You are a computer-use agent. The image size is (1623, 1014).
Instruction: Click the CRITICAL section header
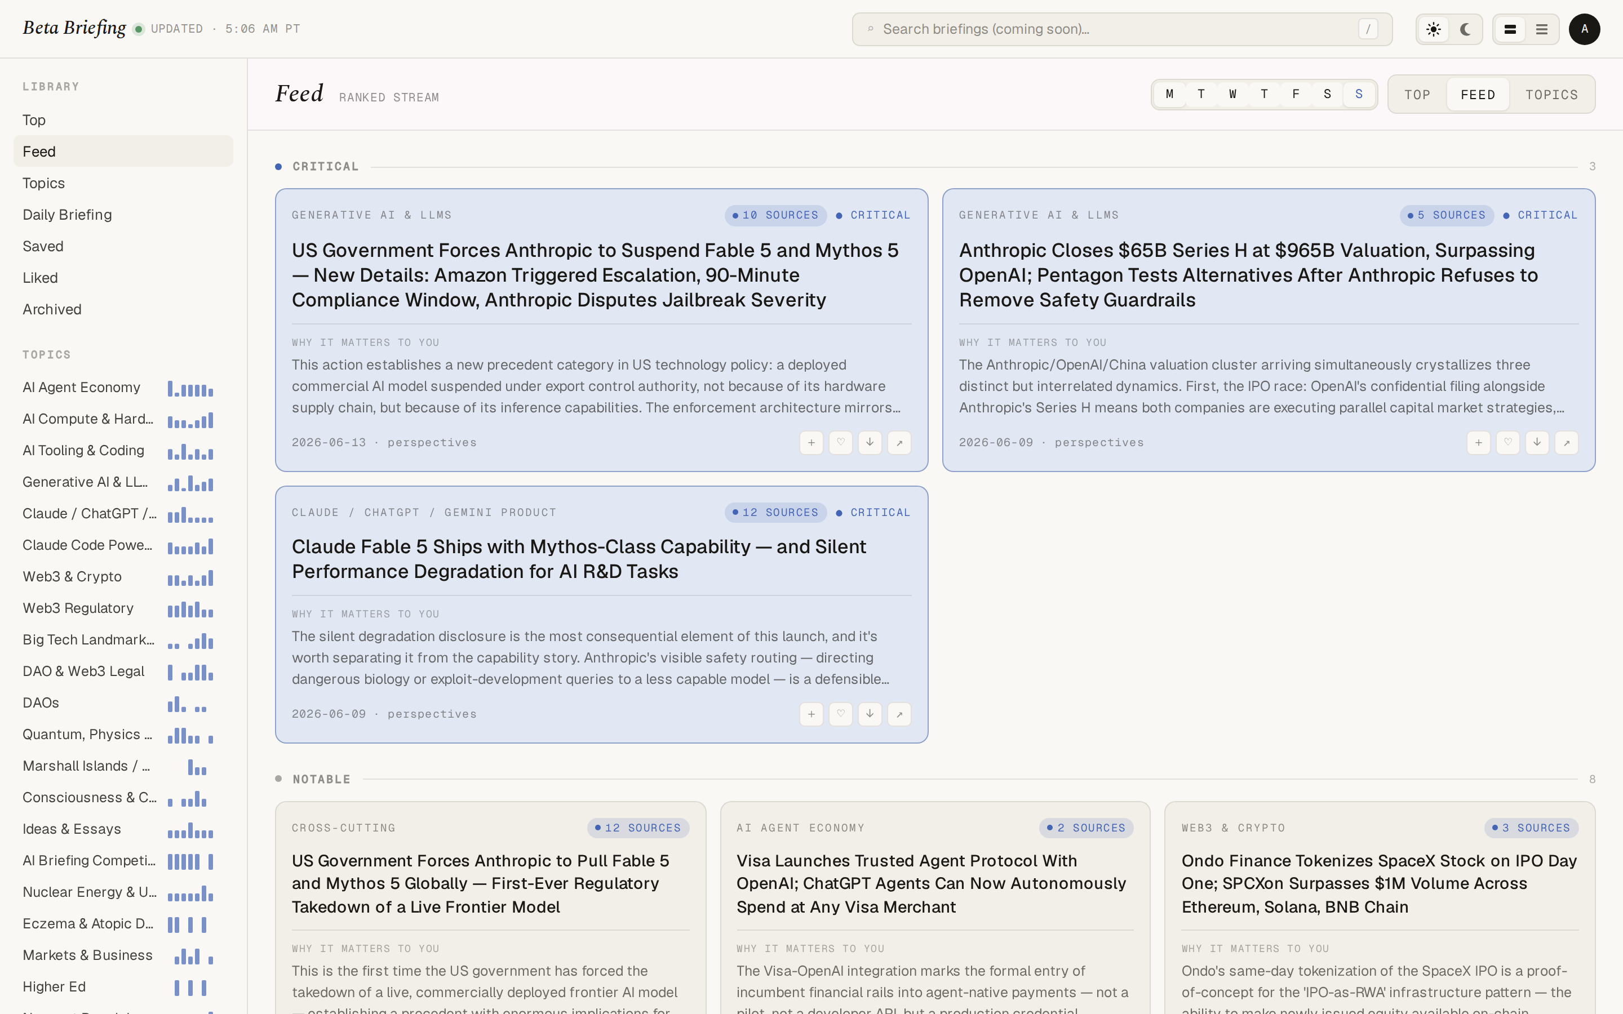pos(325,166)
